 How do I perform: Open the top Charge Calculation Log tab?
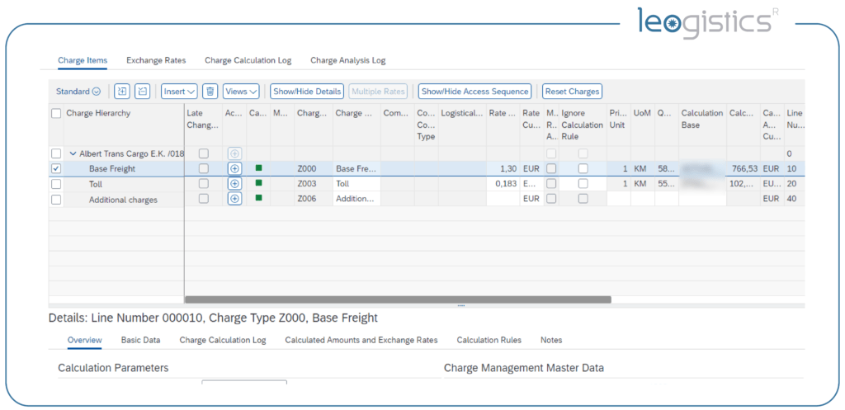coord(248,60)
